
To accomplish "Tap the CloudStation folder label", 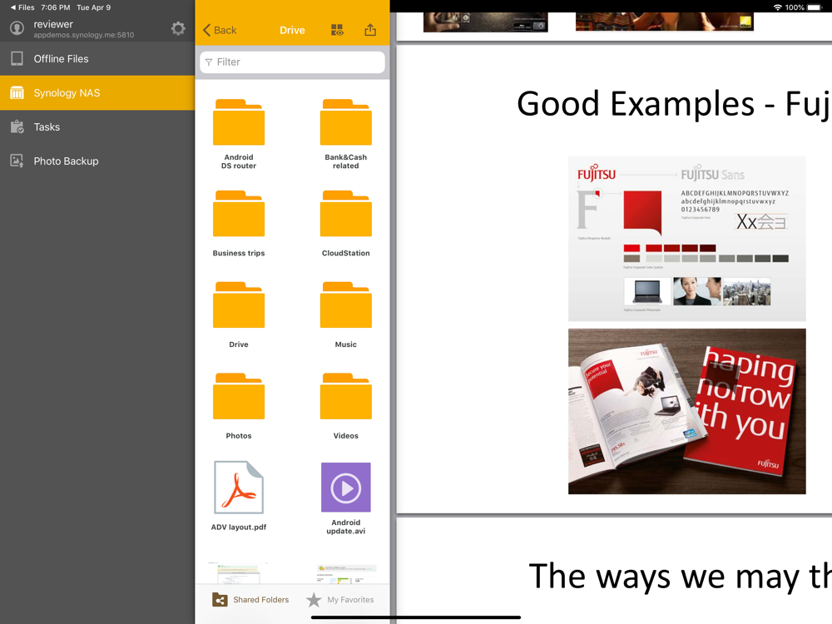I will 346,253.
